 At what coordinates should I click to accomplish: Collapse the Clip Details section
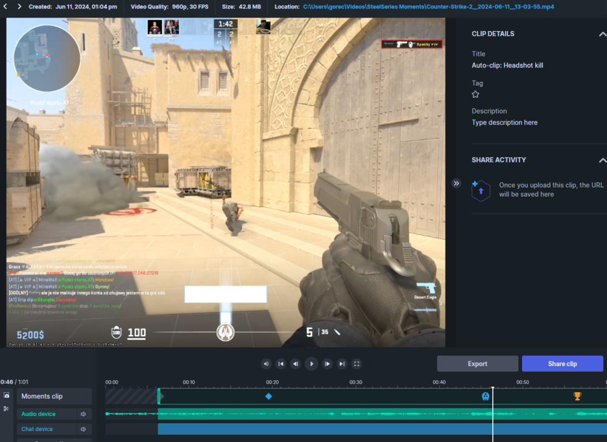pyautogui.click(x=602, y=34)
